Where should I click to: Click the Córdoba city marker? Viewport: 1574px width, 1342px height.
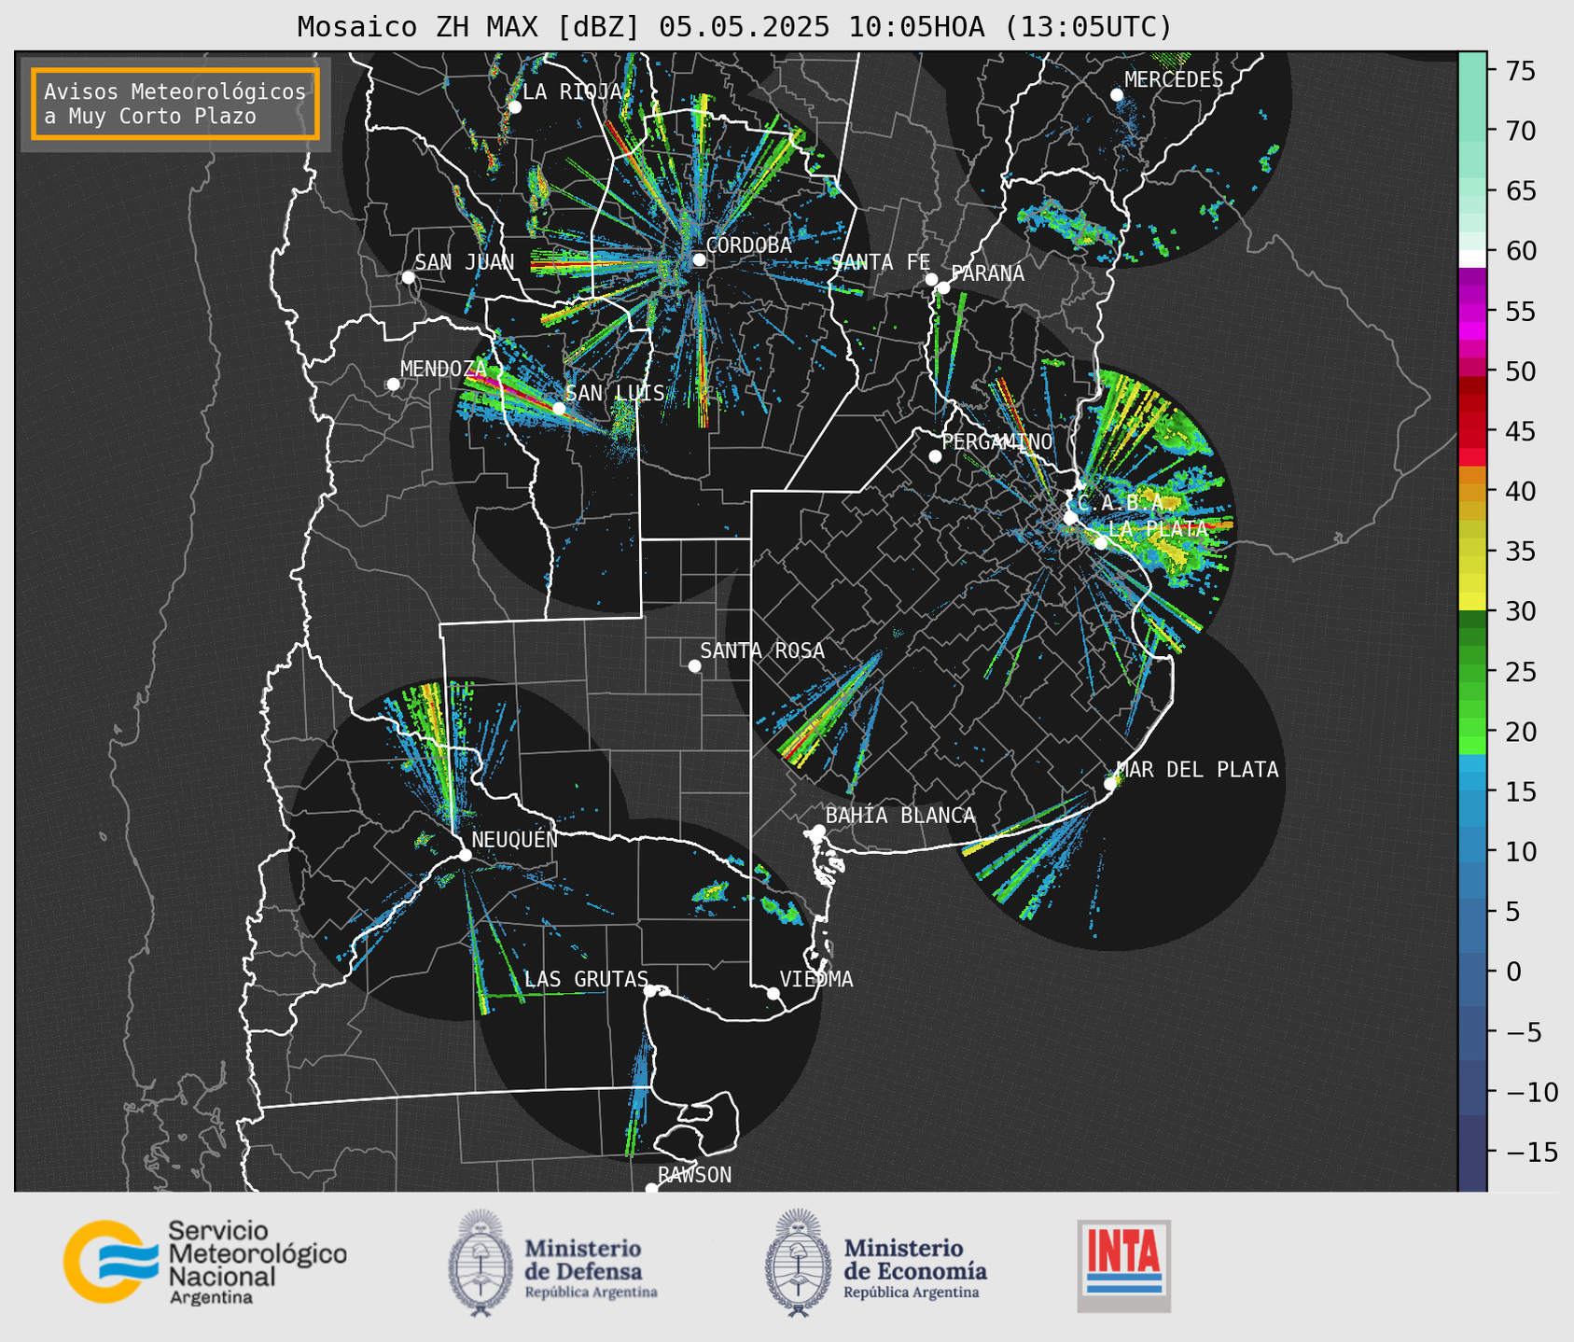coord(699,259)
